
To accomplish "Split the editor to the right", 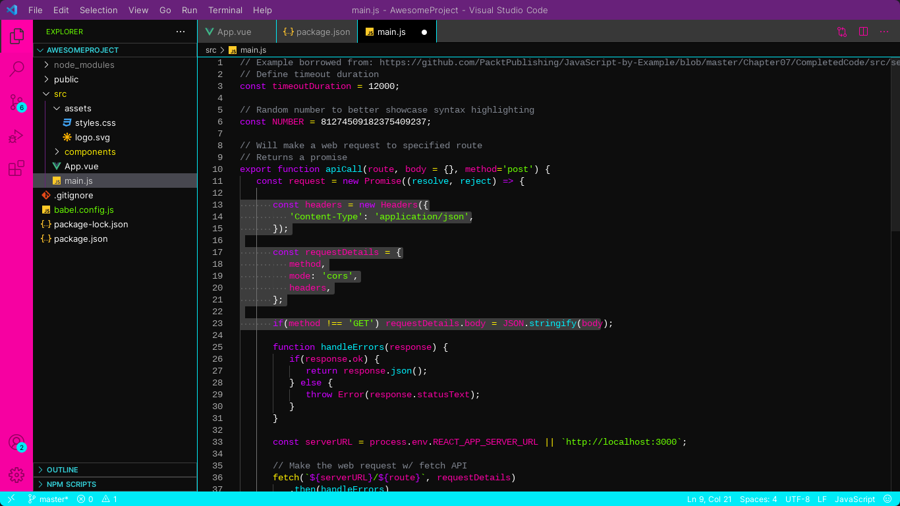I will [x=863, y=32].
